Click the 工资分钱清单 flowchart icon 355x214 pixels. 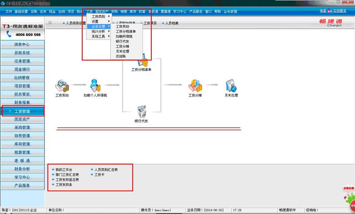pyautogui.click(x=142, y=61)
